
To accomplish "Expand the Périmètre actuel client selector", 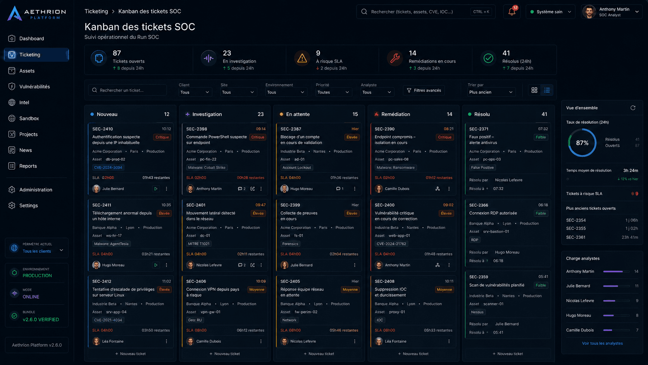I will point(37,248).
